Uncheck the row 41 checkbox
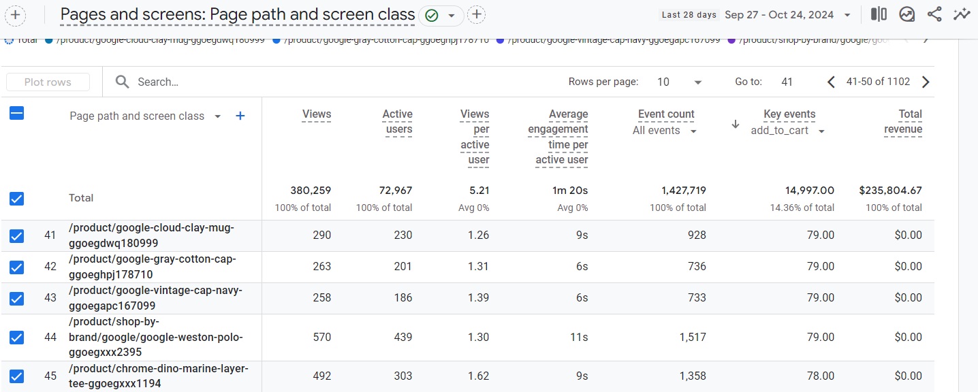The image size is (978, 392). tap(17, 235)
